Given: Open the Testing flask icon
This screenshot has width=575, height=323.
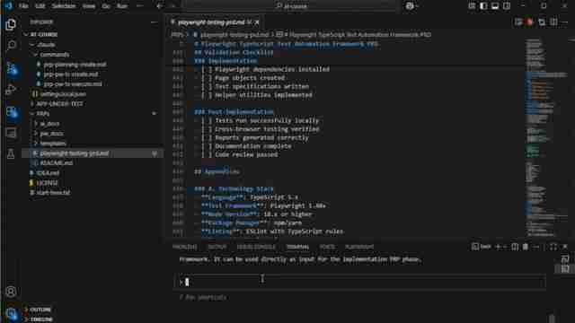Looking at the screenshot, I should 11,153.
